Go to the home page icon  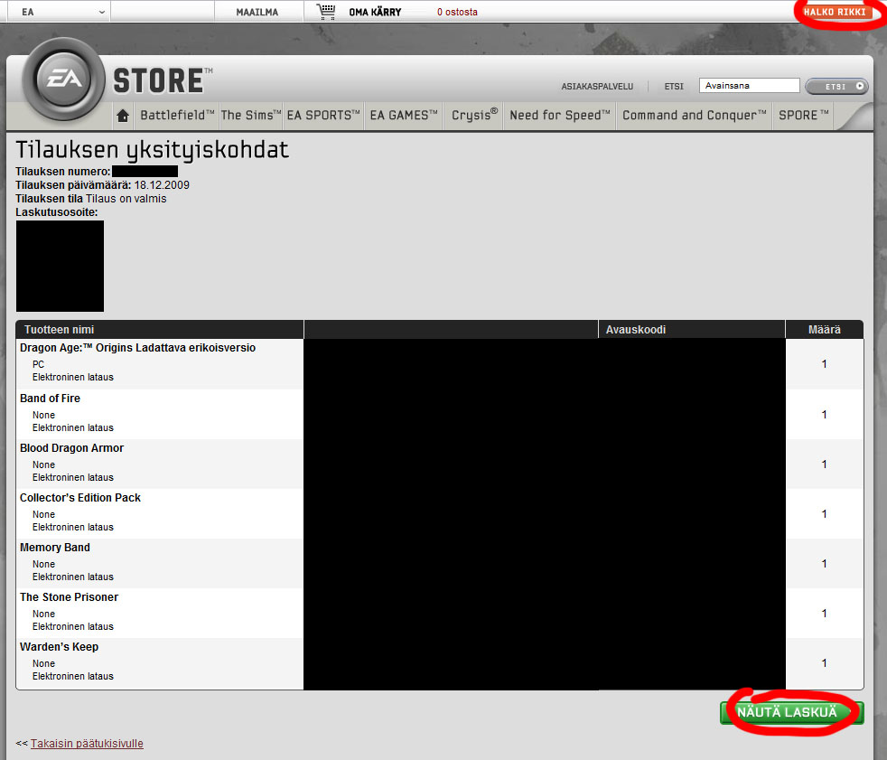click(x=123, y=116)
